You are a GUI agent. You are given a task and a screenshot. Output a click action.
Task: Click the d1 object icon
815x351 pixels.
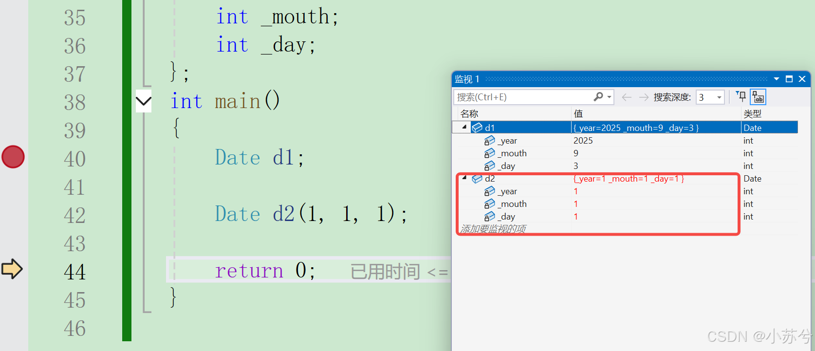[477, 128]
